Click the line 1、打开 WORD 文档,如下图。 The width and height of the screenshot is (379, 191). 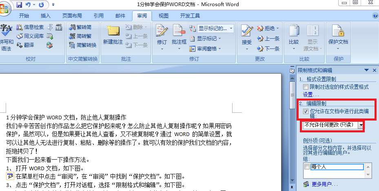pyautogui.click(x=45, y=168)
